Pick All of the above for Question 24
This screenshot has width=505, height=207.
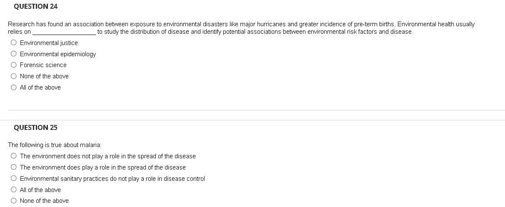coord(14,87)
